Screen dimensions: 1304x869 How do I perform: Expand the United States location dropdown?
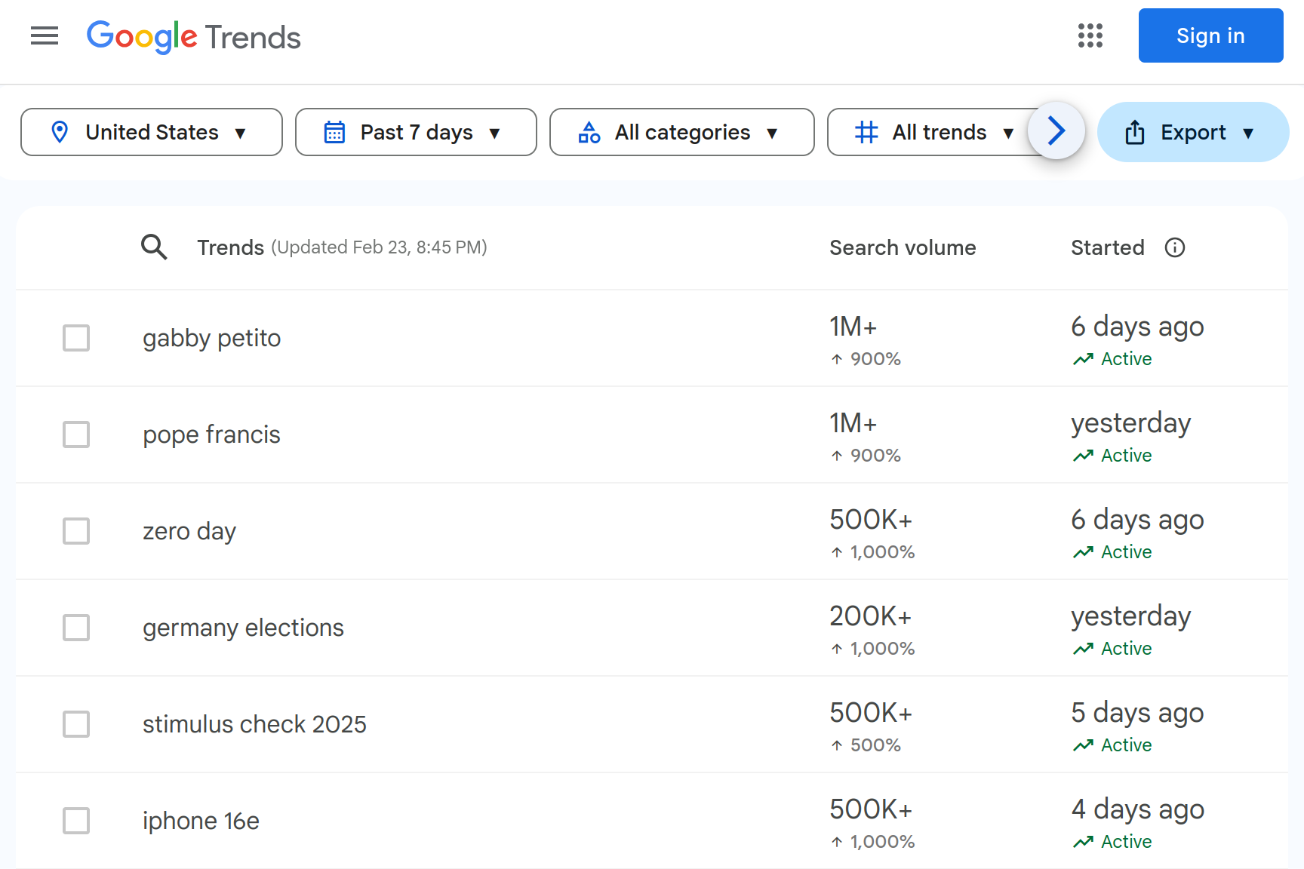coord(152,132)
